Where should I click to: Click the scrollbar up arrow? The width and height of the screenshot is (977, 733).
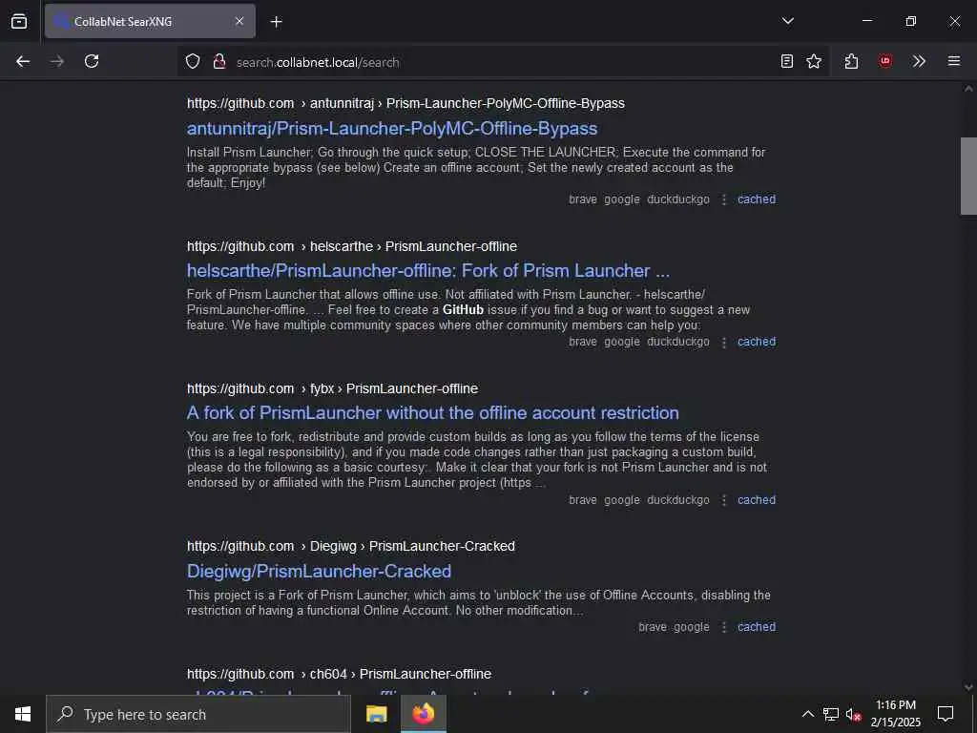point(968,89)
